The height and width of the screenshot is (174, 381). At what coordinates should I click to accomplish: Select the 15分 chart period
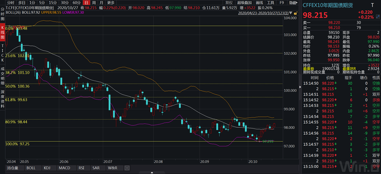52,3
